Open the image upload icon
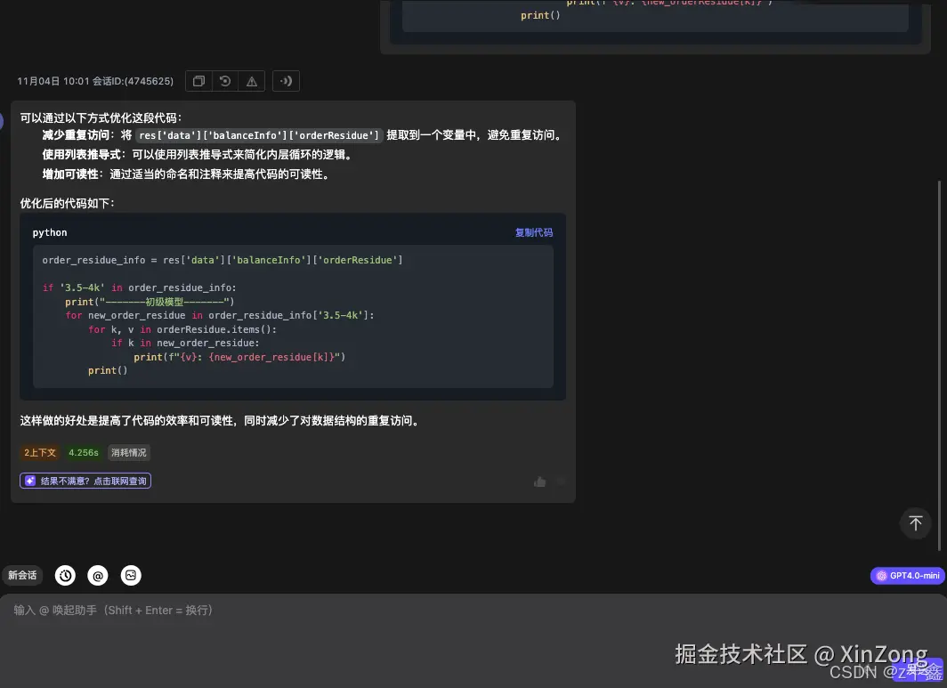 coord(131,575)
